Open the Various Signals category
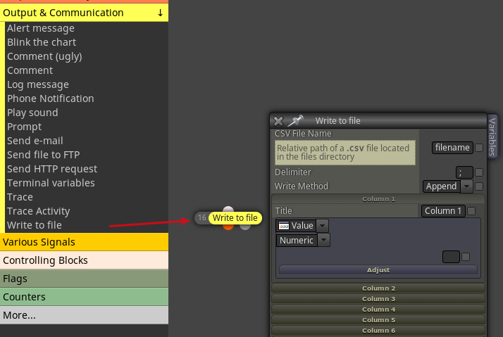This screenshot has height=337, width=503. click(84, 242)
